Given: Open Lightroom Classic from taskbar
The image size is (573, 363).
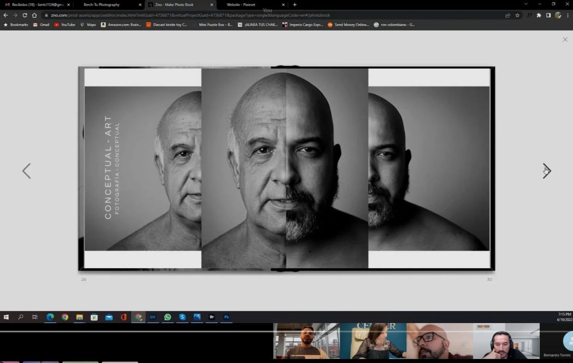Looking at the screenshot, I should pyautogui.click(x=153, y=317).
